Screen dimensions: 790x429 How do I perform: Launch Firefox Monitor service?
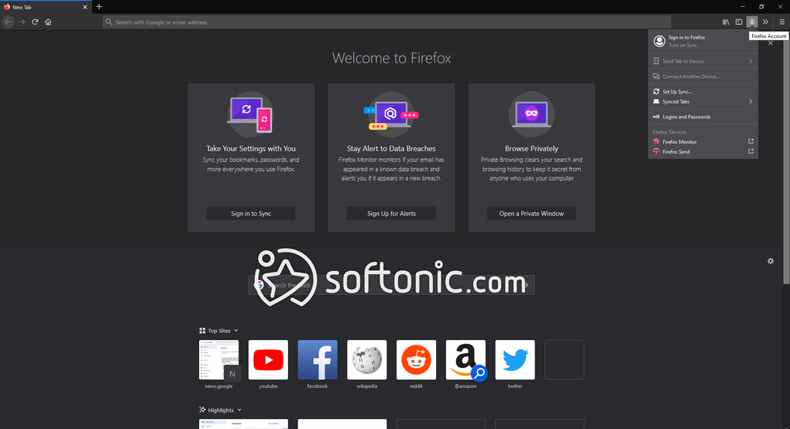tap(702, 142)
